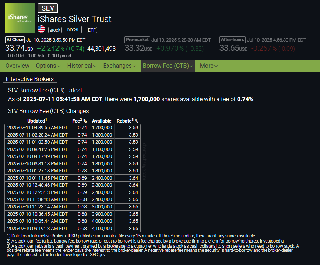Click the iShares Silver Trust title
This screenshot has height=265, width=320.
click(x=74, y=19)
